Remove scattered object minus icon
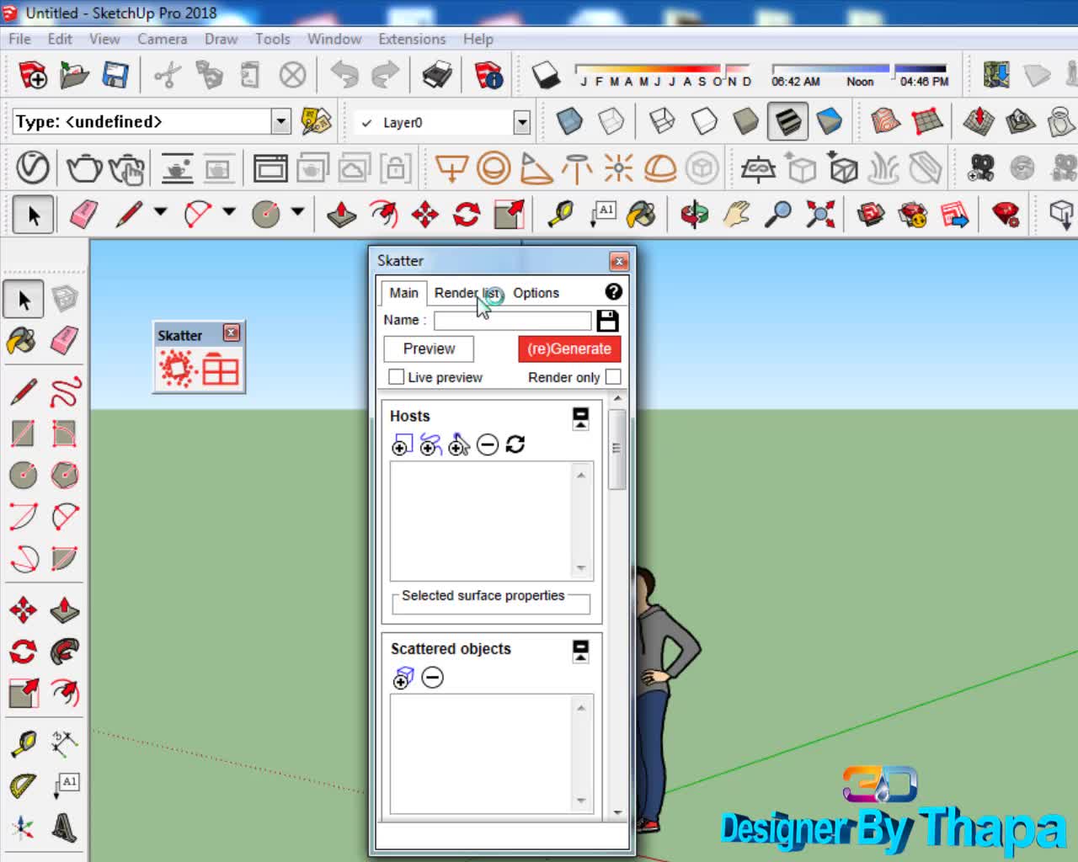The height and width of the screenshot is (862, 1078). click(432, 678)
